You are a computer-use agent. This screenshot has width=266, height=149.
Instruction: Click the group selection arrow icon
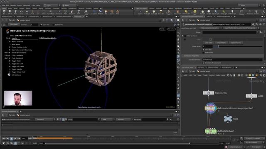point(261,32)
